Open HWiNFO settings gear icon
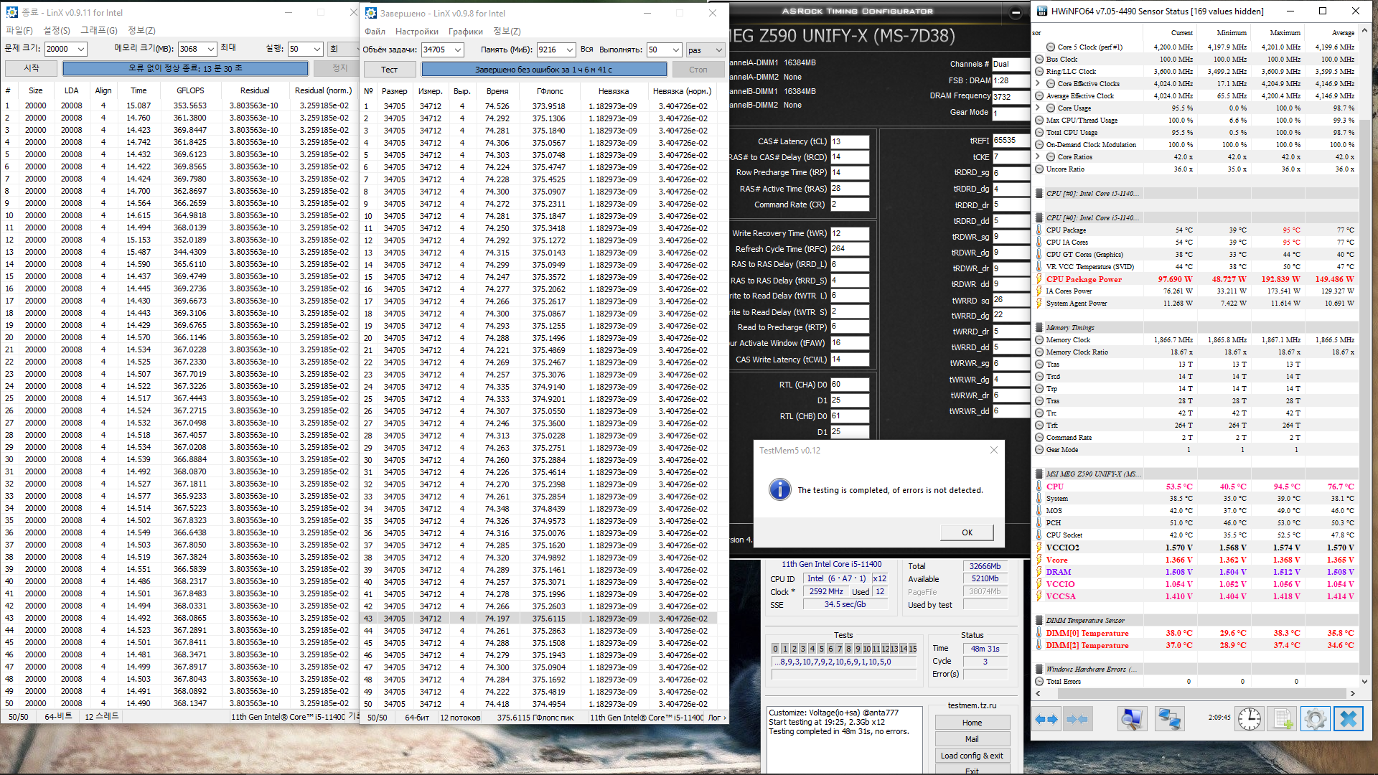Image resolution: width=1378 pixels, height=775 pixels. [x=1316, y=719]
